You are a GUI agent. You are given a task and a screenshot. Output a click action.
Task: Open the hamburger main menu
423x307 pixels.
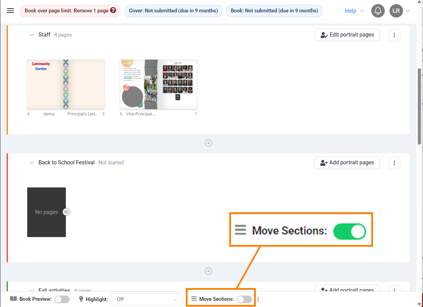click(11, 11)
